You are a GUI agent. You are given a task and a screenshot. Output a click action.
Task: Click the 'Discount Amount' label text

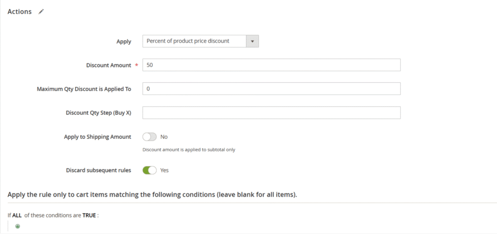109,65
